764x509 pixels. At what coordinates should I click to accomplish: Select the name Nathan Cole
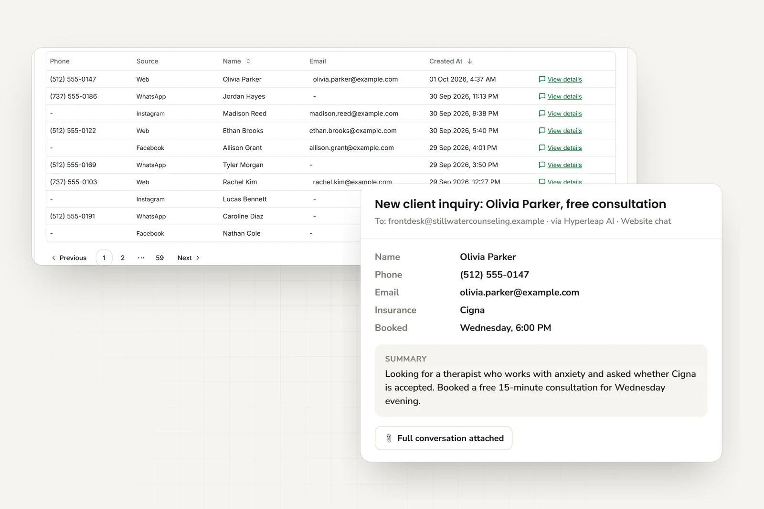pyautogui.click(x=242, y=233)
